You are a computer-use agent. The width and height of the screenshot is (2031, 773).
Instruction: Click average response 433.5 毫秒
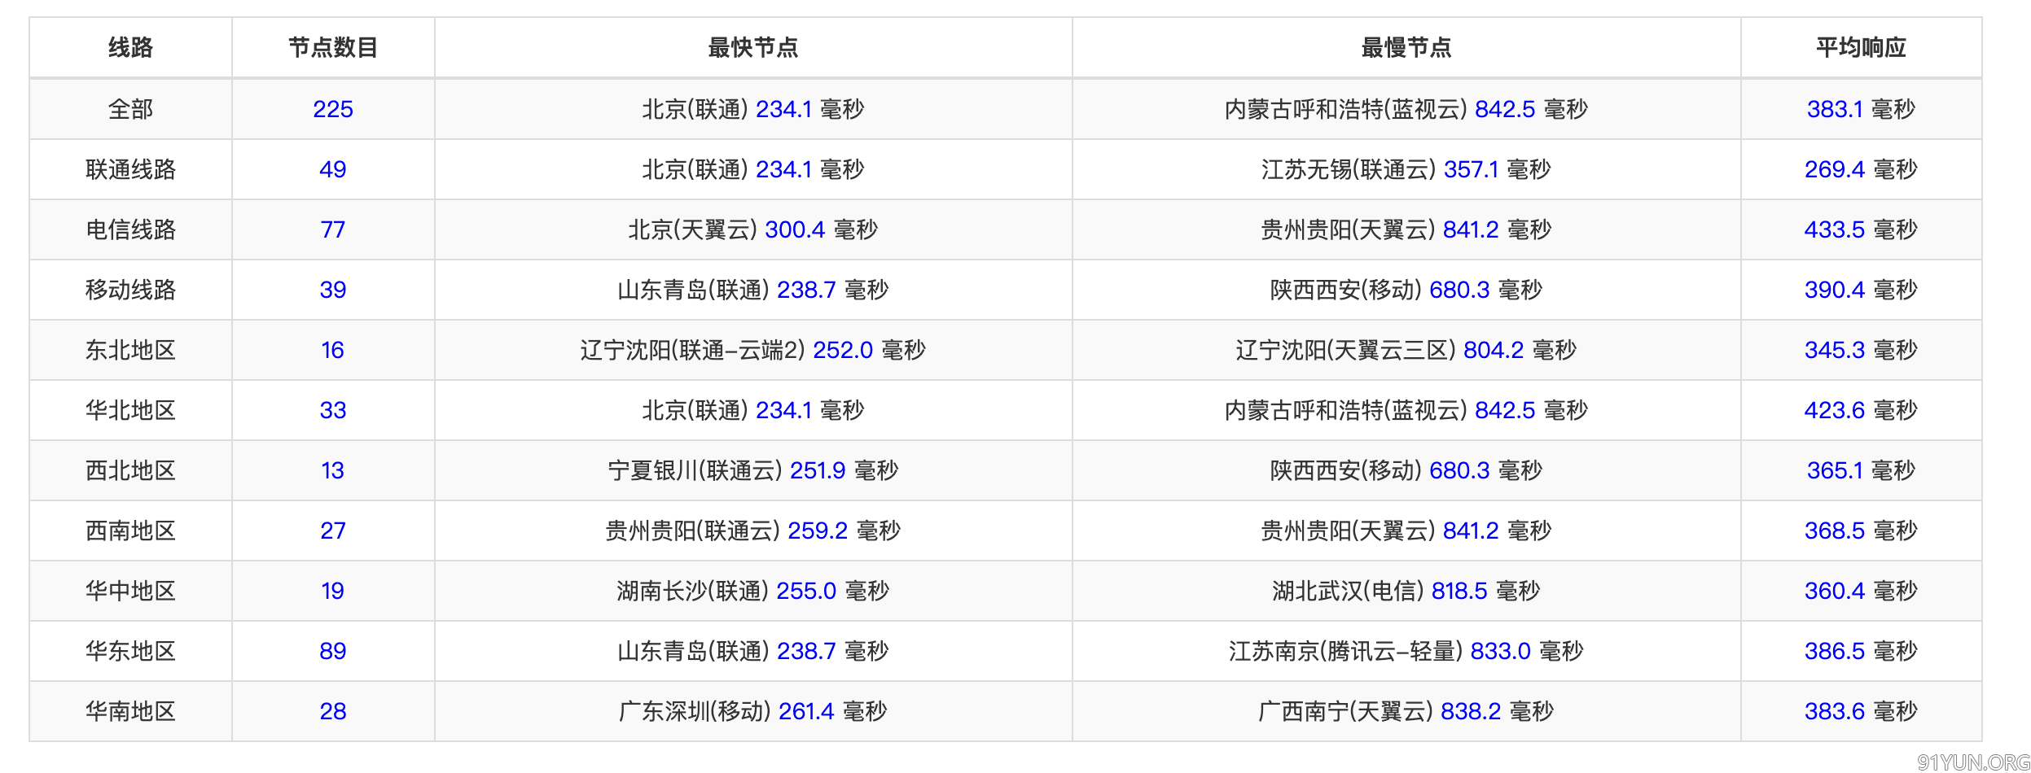coord(1861,229)
